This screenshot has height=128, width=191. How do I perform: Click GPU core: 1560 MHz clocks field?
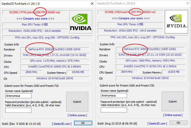(x=150, y=61)
